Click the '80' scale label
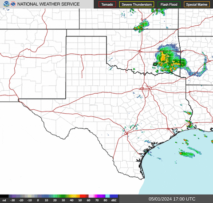213x203 pixels. [x=105, y=200]
